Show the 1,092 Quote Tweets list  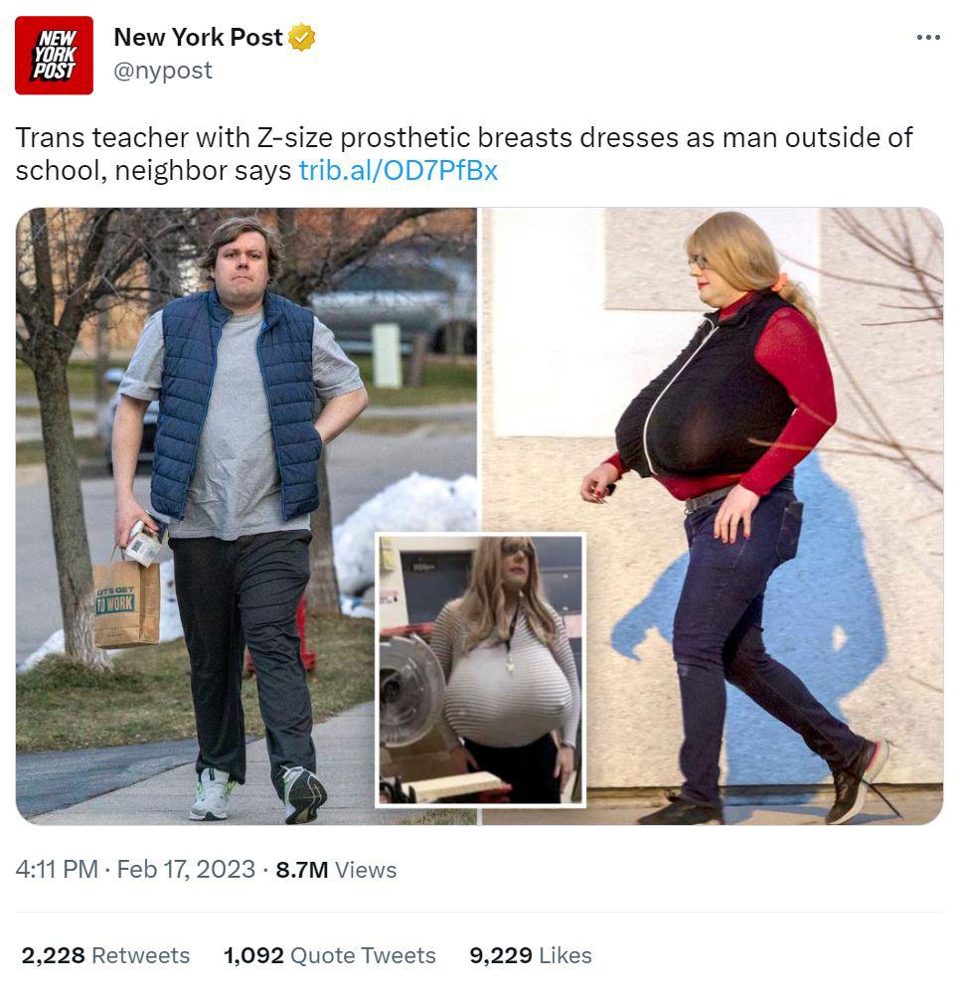[330, 955]
